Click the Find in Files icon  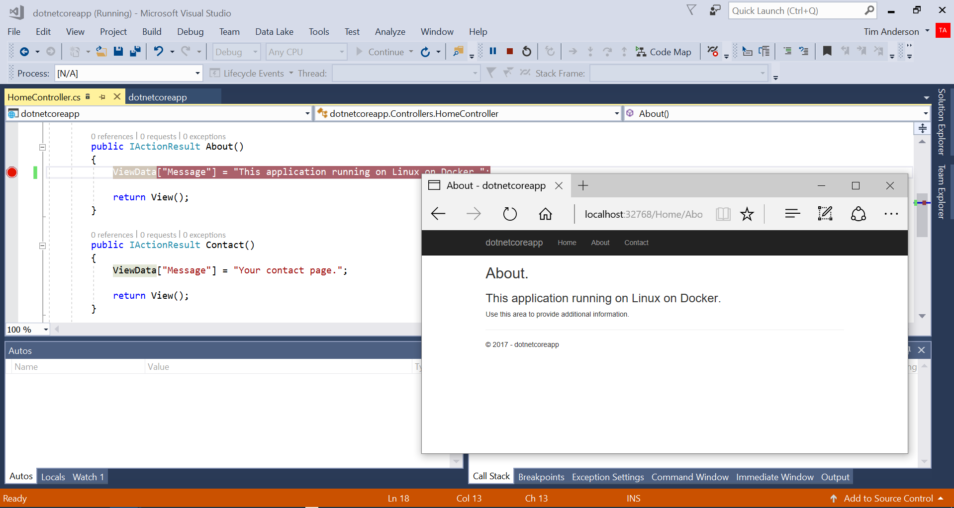coord(458,52)
